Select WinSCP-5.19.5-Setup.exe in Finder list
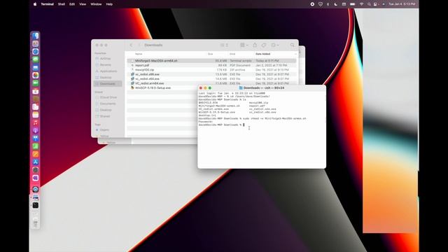 (x=162, y=87)
